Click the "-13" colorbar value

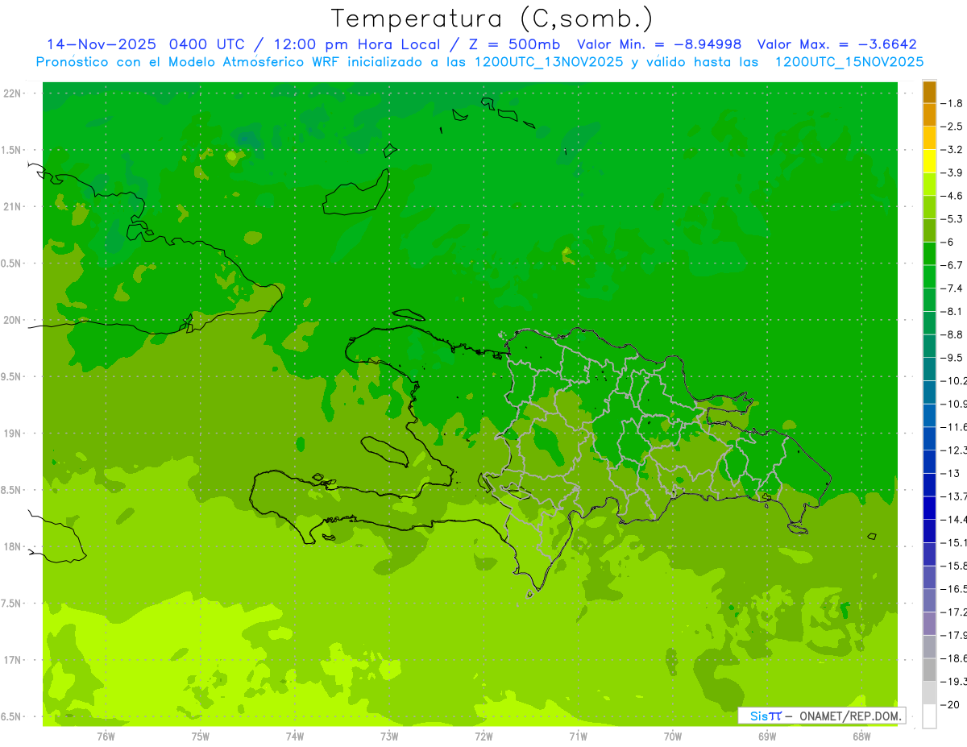click(949, 473)
